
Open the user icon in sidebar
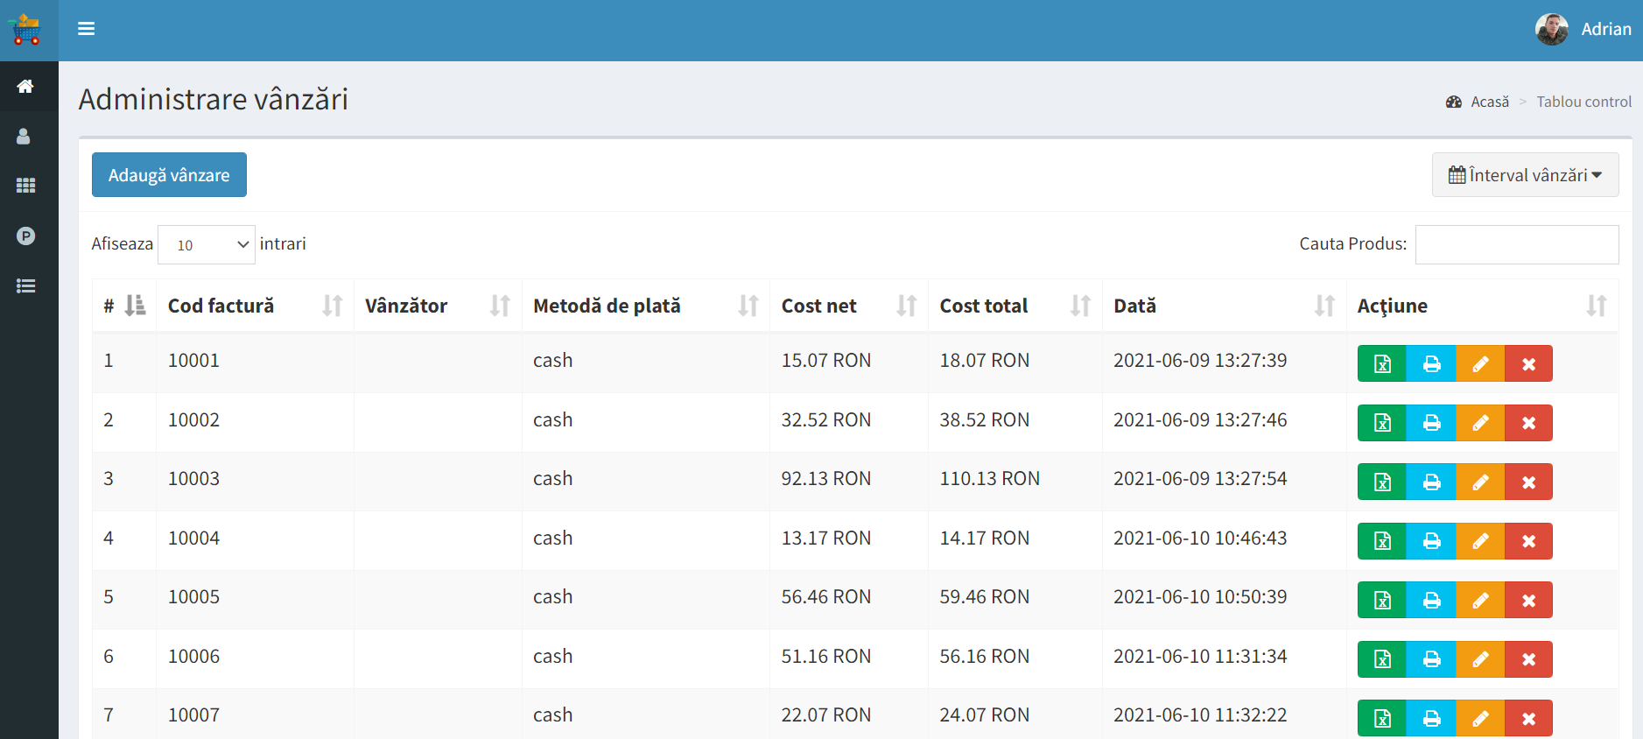[x=24, y=137]
